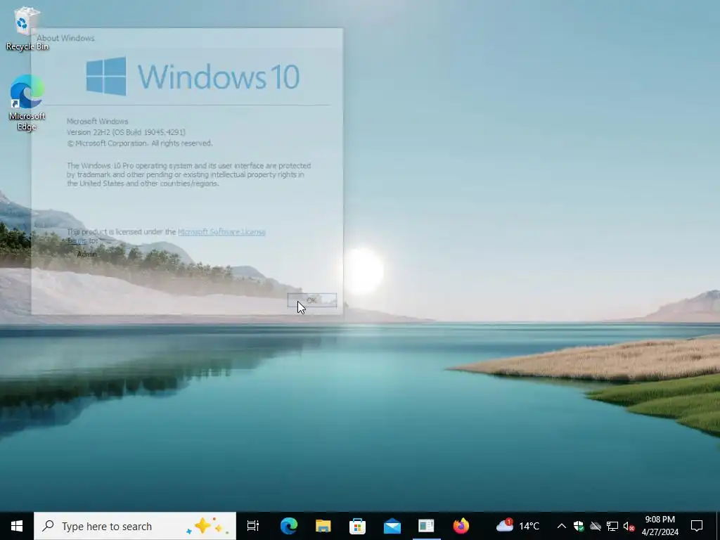
Task: Select the Microsoft Edge desktop shortcut
Action: (x=27, y=103)
